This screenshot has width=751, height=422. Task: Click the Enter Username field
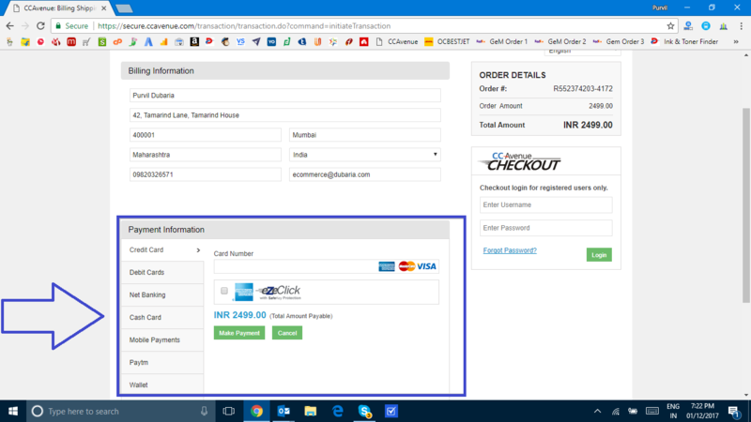tap(546, 204)
